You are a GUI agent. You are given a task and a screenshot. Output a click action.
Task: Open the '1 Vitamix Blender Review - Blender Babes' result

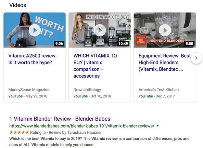coord(60,119)
